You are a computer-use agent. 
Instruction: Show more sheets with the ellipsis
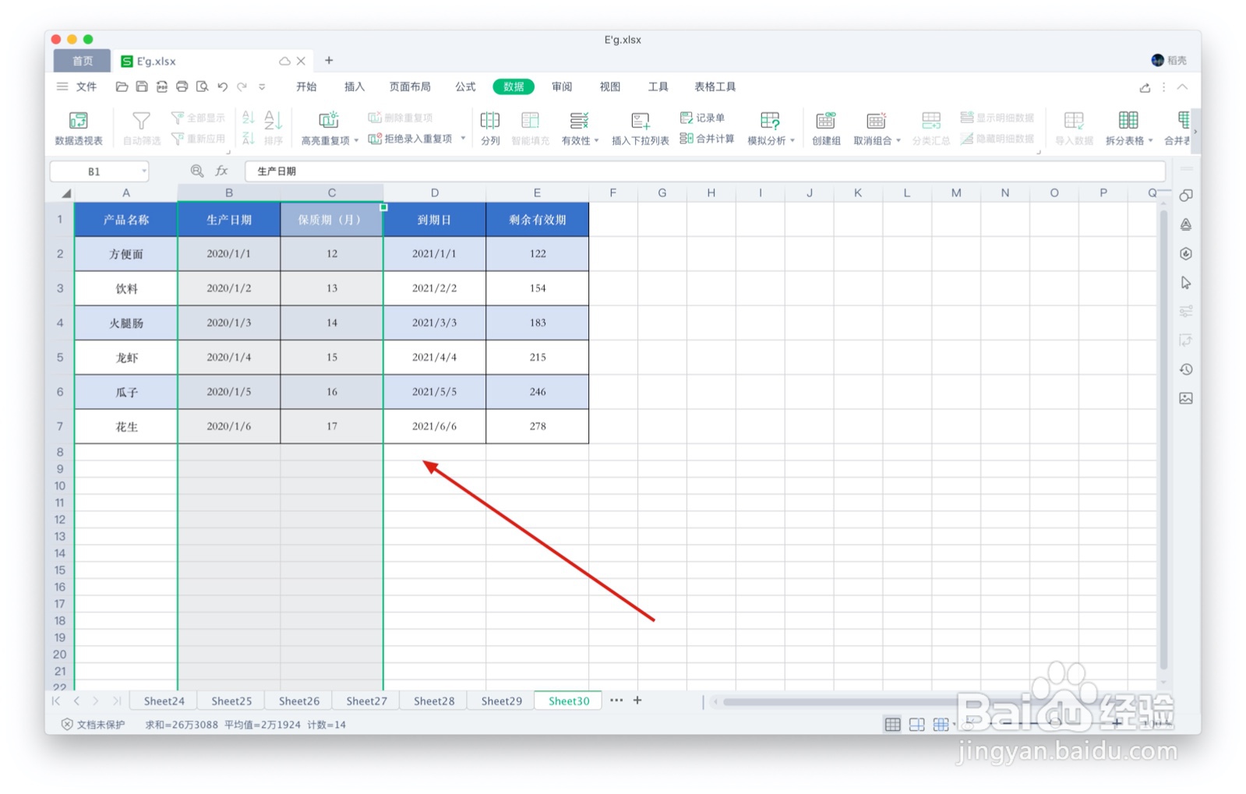616,700
